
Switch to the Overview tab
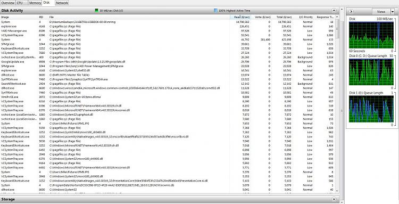click(7, 3)
